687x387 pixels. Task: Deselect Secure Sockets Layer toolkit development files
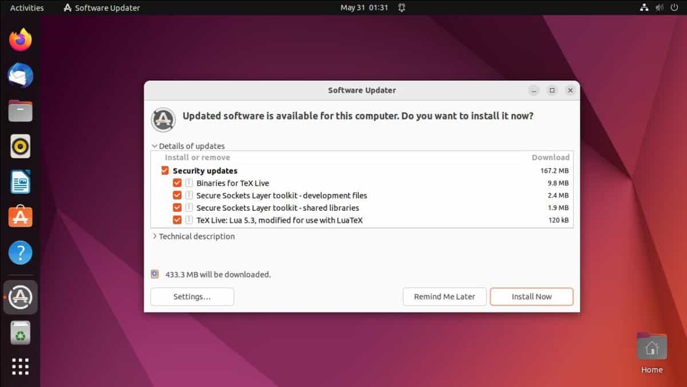[177, 195]
